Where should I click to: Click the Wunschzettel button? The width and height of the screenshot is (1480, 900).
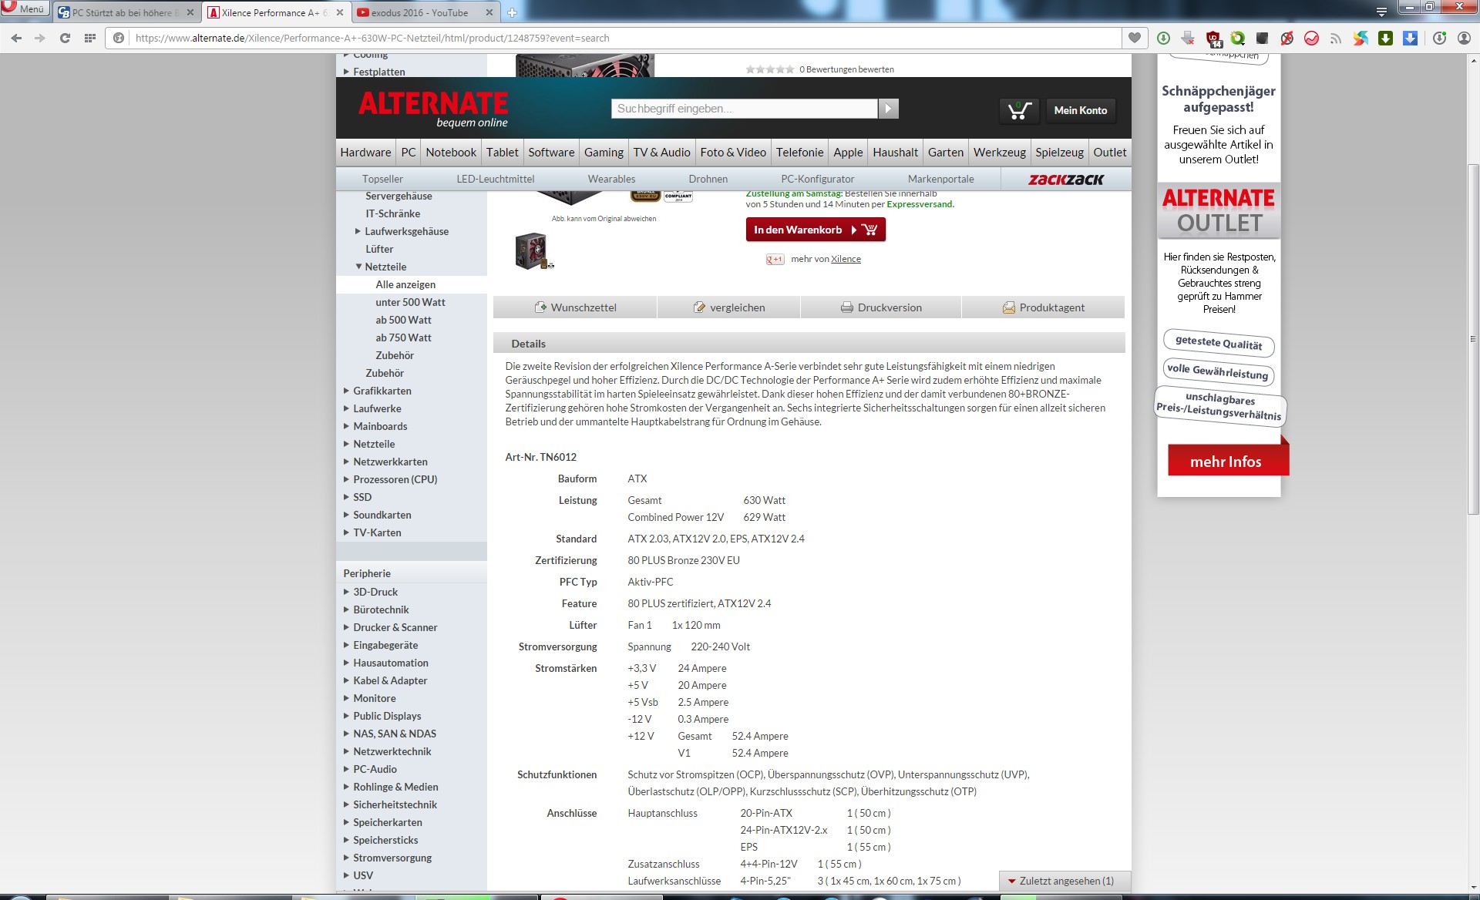(575, 307)
